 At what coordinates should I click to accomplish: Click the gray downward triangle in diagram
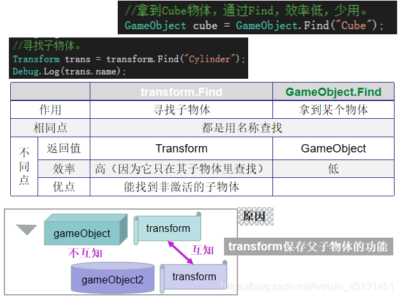tap(27, 229)
